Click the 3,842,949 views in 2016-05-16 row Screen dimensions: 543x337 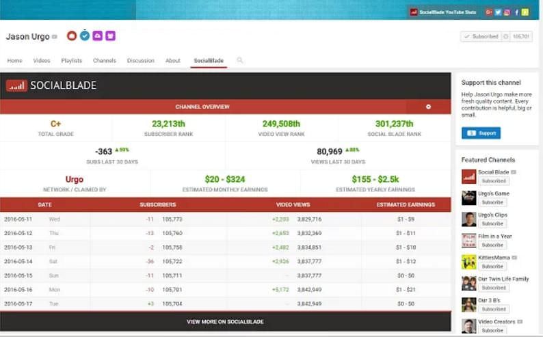(x=309, y=290)
